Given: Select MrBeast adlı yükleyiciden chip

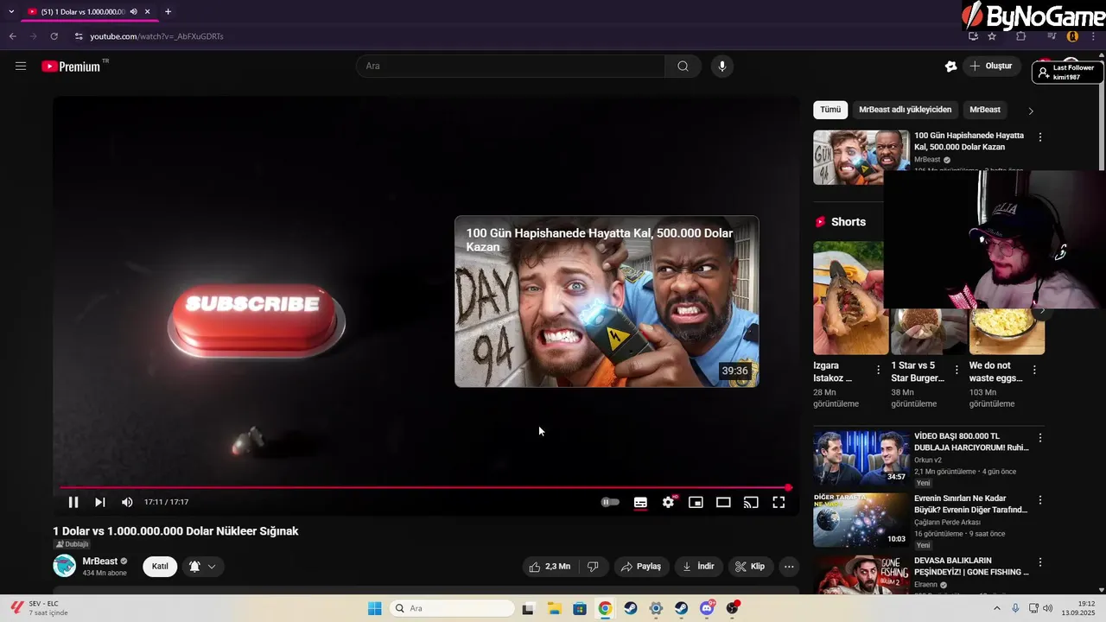Looking at the screenshot, I should (905, 110).
